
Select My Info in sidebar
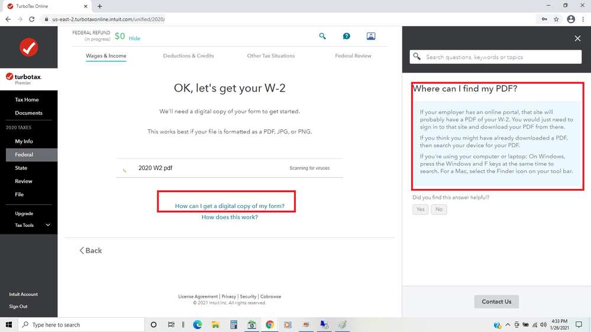point(24,142)
